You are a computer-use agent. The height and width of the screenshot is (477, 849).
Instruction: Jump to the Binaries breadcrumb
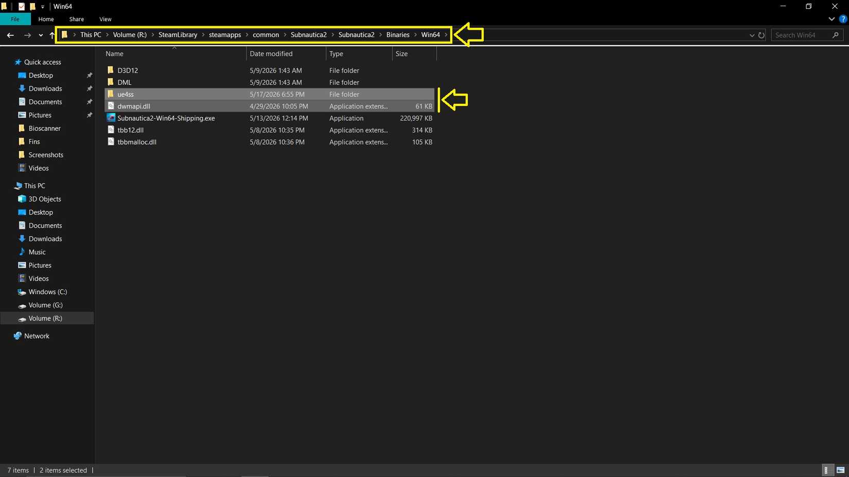[x=398, y=35]
